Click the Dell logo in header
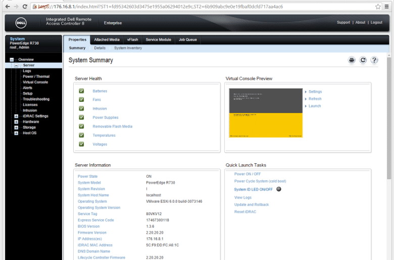The width and height of the screenshot is (394, 260). click(x=21, y=23)
